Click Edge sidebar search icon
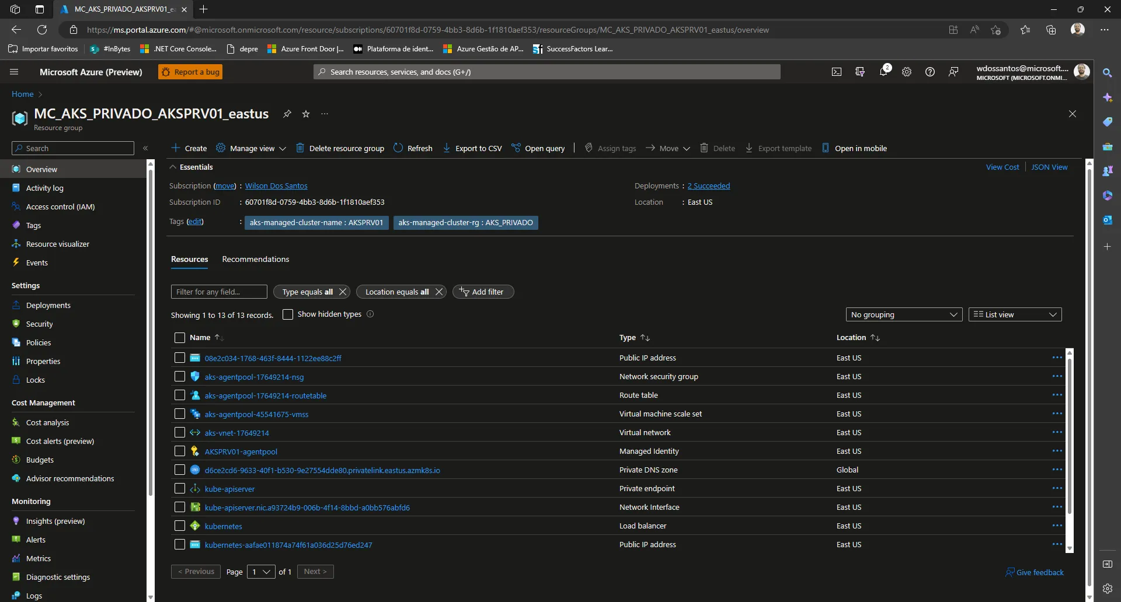The image size is (1121, 602). [x=1108, y=73]
